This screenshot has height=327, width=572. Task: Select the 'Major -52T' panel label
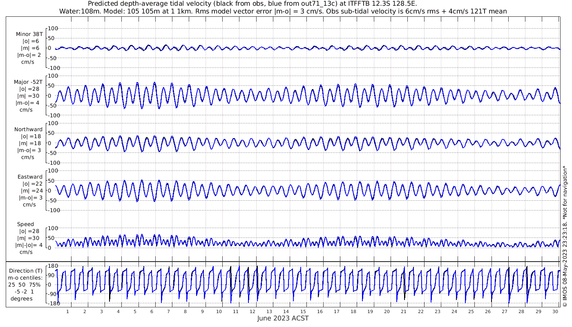click(x=28, y=82)
